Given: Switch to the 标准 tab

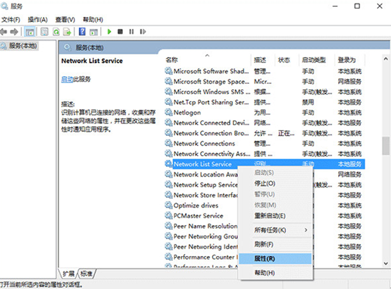Looking at the screenshot, I should (x=86, y=273).
